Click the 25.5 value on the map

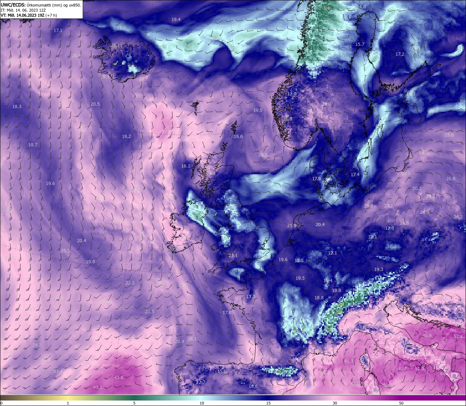pyautogui.click(x=65, y=251)
